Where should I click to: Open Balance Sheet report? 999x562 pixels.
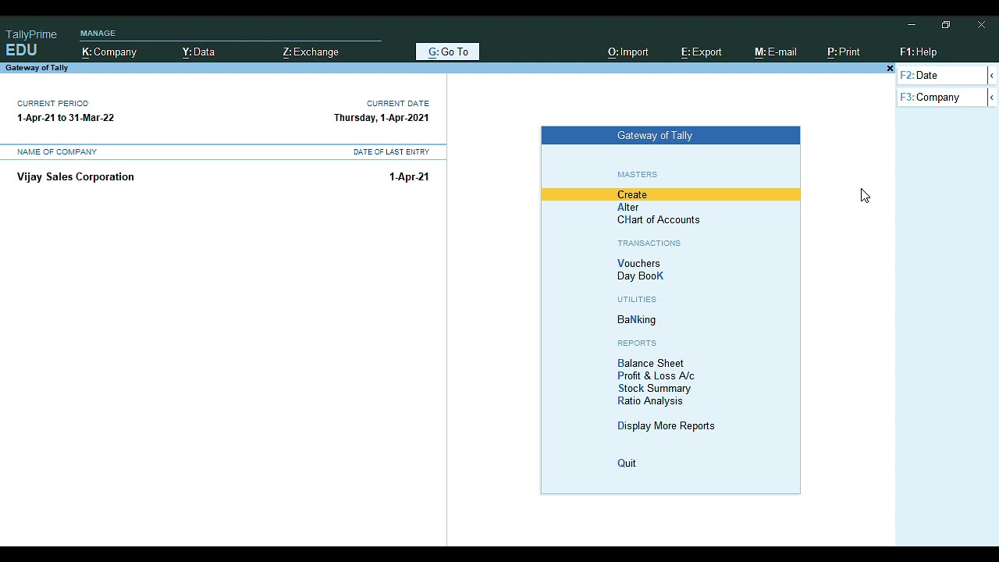tap(650, 364)
